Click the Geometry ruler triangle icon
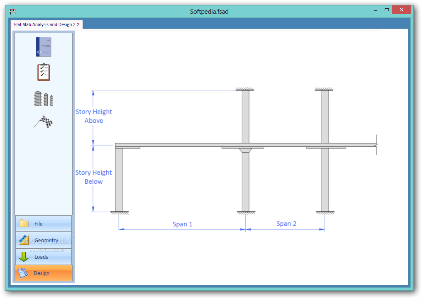Viewport: 422px width, 299px height. click(24, 240)
